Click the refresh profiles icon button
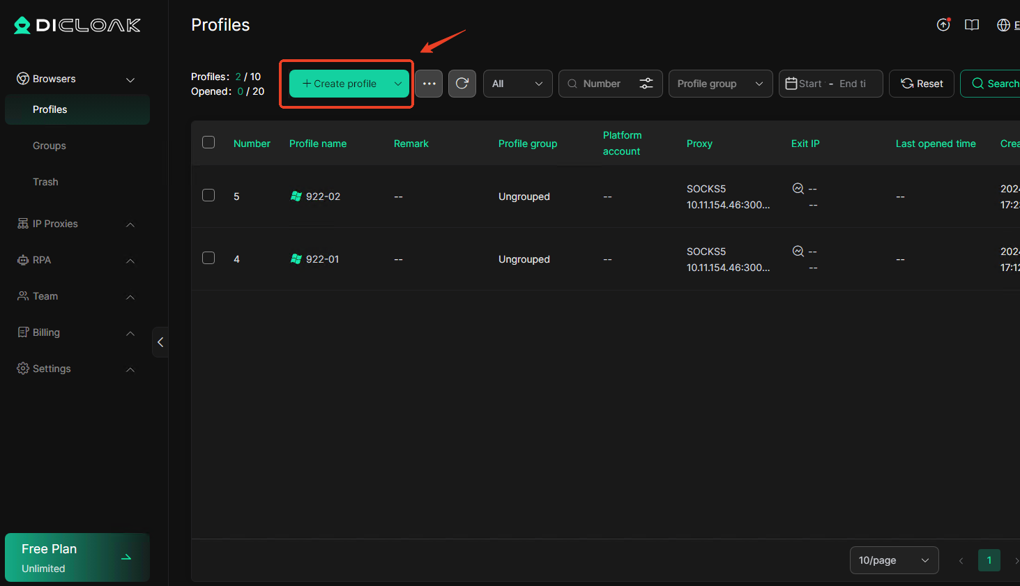1020x586 pixels. pos(462,84)
